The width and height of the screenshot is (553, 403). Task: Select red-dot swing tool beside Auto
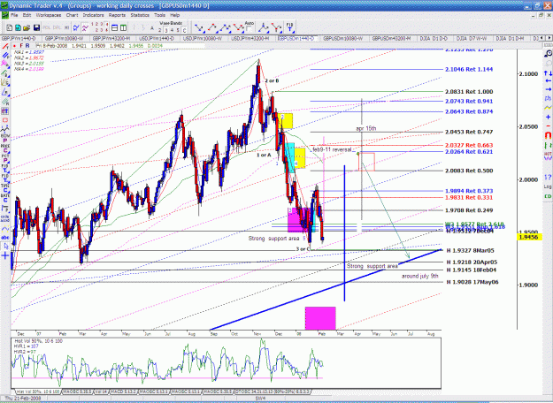point(239,27)
